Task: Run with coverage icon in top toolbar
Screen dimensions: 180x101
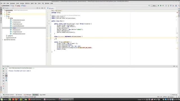Action: click(163, 6)
